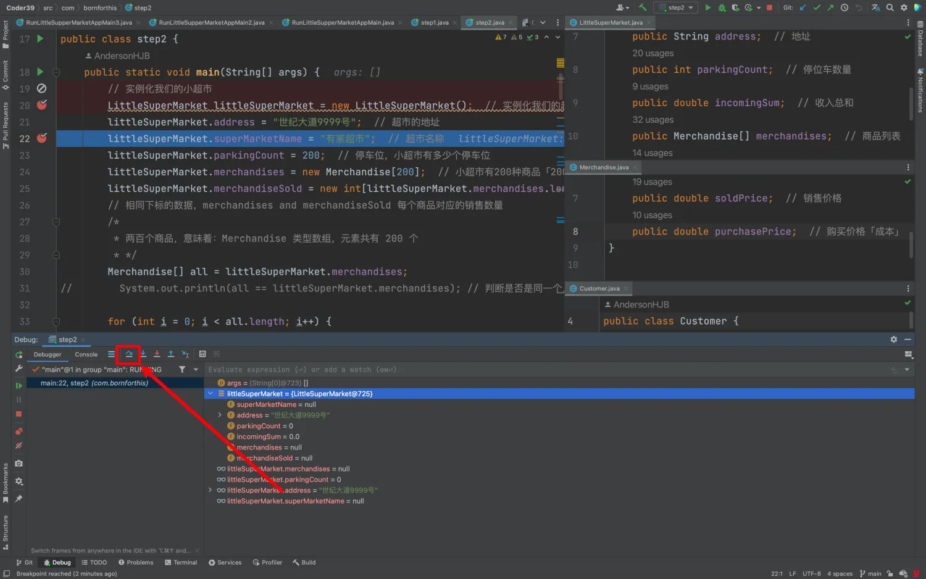Open the Problems tool window tab
Viewport: 926px width, 579px height.
click(136, 562)
